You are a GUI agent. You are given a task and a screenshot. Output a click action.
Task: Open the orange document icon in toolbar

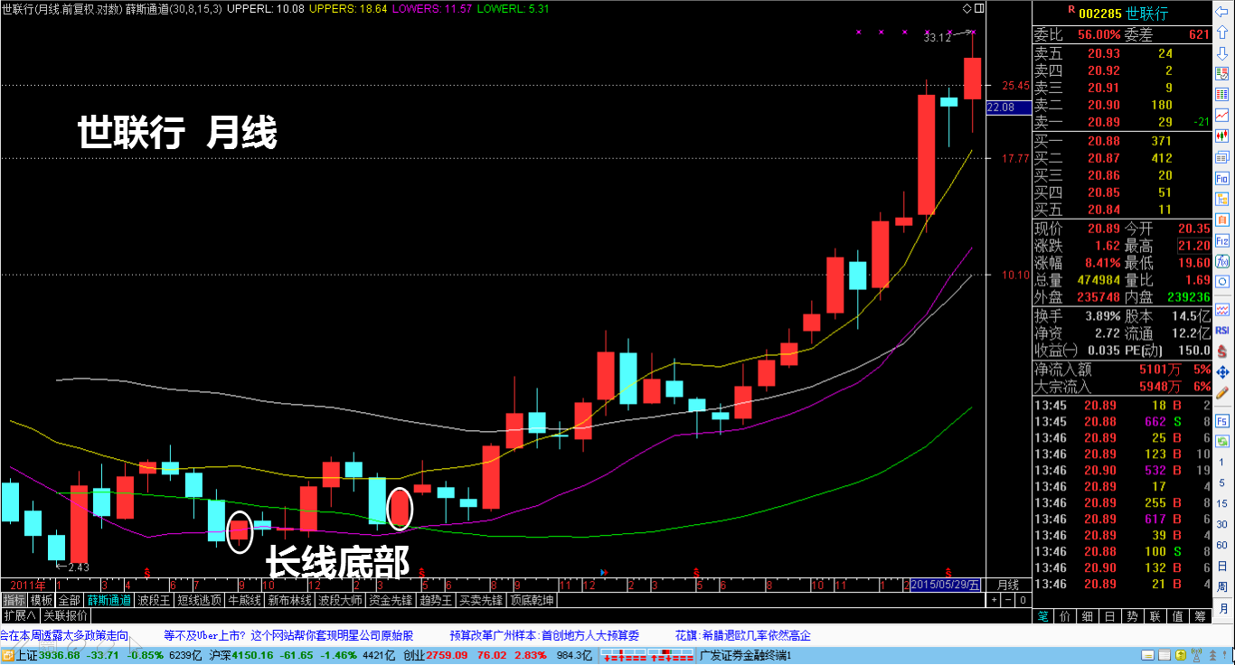[1221, 220]
